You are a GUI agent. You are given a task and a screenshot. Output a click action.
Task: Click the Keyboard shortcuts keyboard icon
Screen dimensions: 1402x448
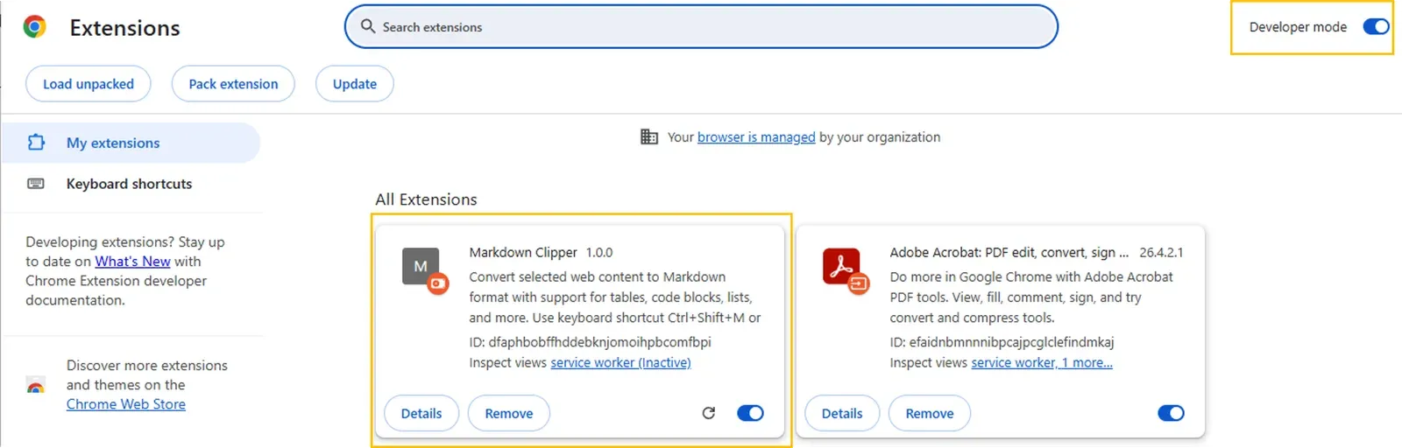tap(36, 184)
